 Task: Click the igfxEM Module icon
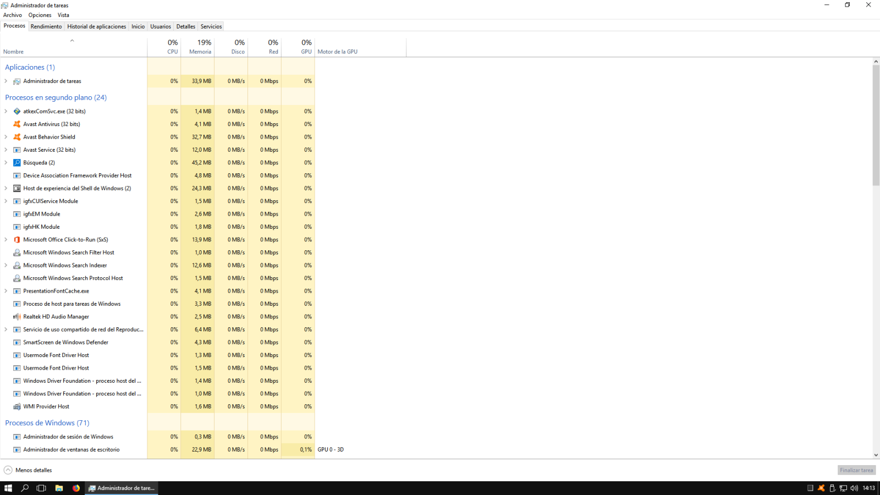click(x=17, y=214)
